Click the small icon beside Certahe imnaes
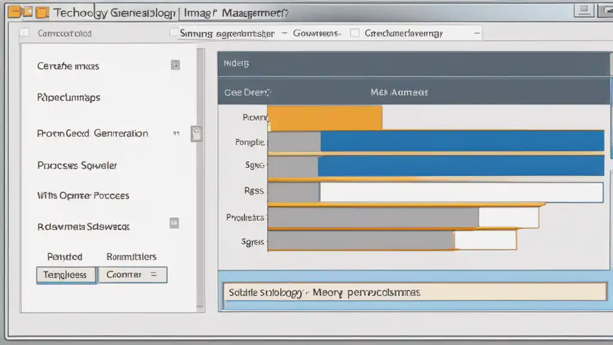The height and width of the screenshot is (345, 613). [175, 65]
